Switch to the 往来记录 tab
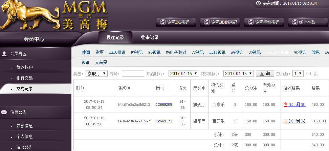Image resolution: width=329 pixels, height=151 pixels. (x=150, y=38)
